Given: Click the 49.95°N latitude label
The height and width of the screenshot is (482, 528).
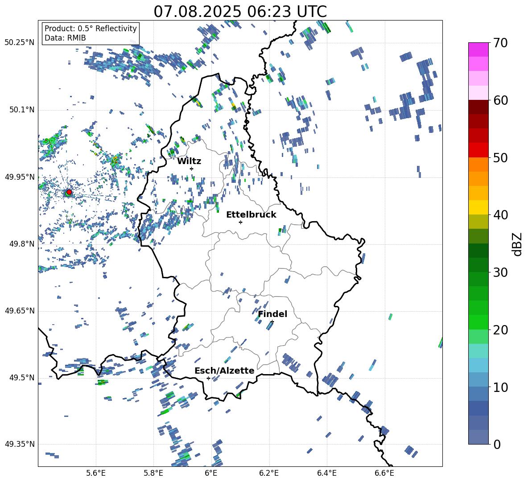Looking at the screenshot, I should tap(20, 177).
